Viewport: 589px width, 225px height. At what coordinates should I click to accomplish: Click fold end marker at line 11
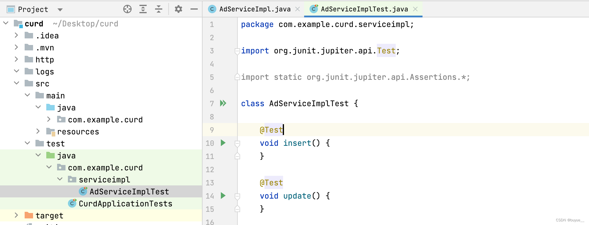point(237,156)
